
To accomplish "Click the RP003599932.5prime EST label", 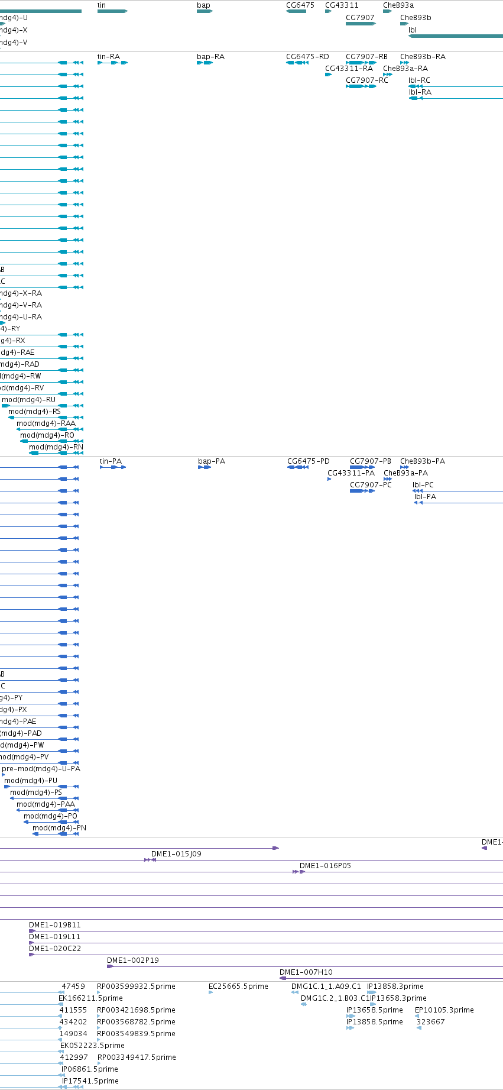I will [136, 987].
